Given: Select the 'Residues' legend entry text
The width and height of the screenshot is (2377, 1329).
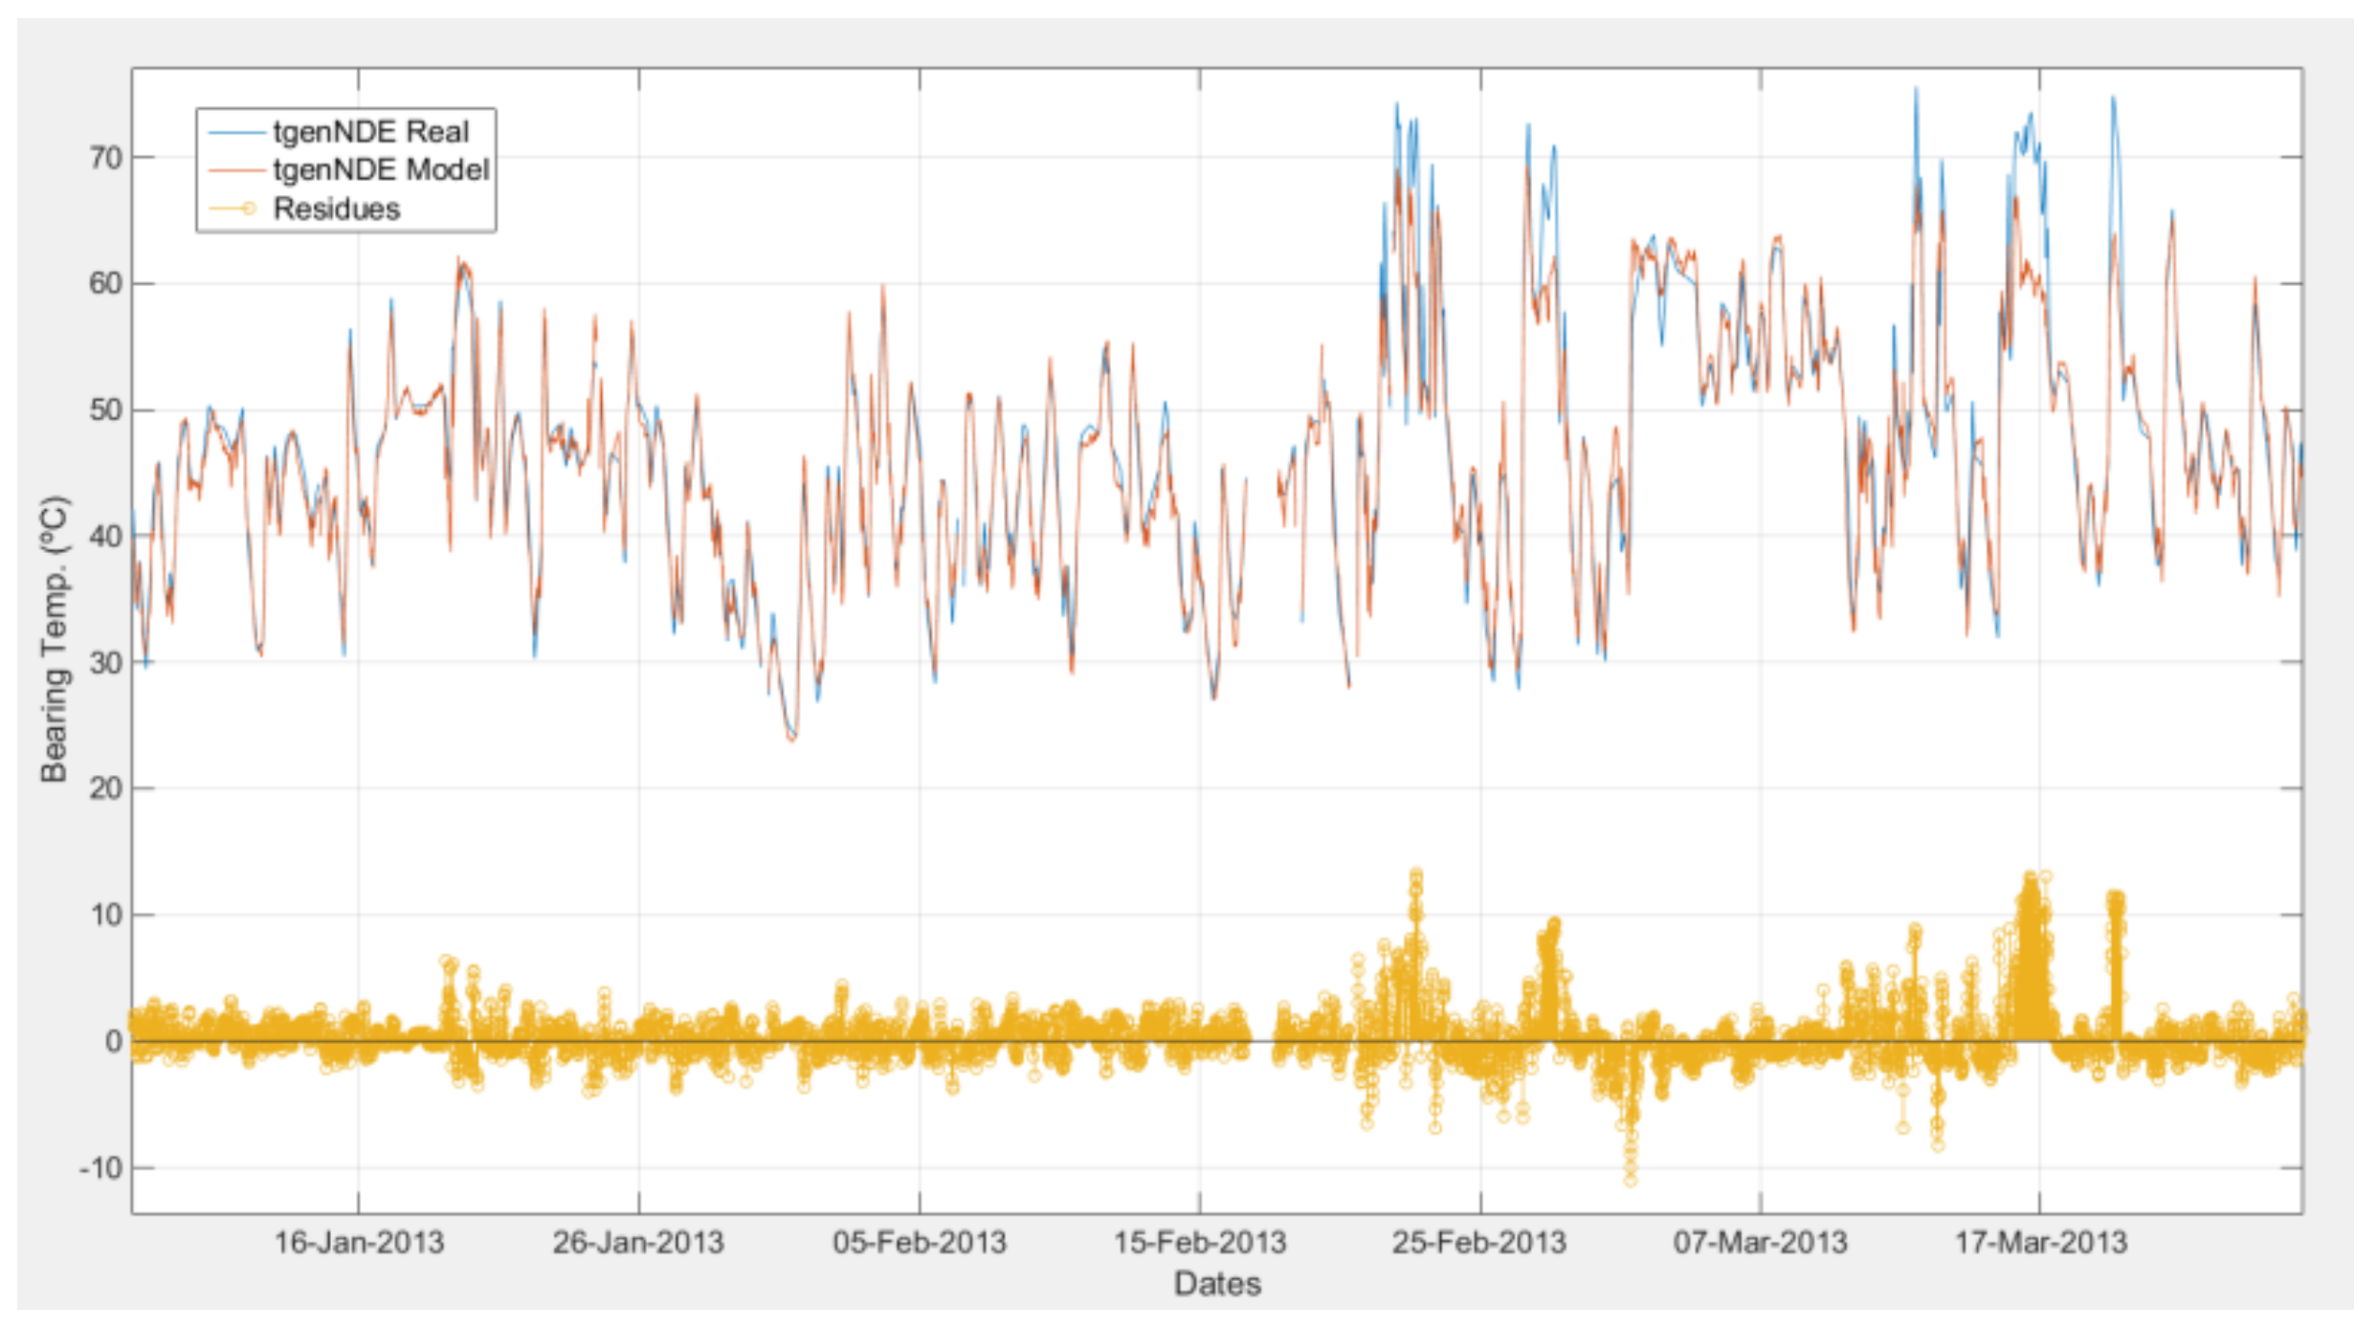Looking at the screenshot, I should point(337,209).
